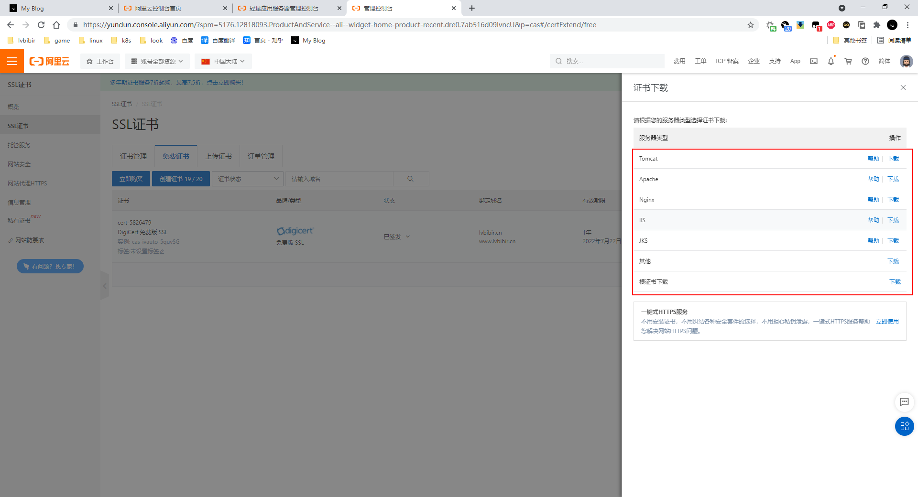Download the Nginx certificate
Screen dimensions: 918x497
click(893, 200)
